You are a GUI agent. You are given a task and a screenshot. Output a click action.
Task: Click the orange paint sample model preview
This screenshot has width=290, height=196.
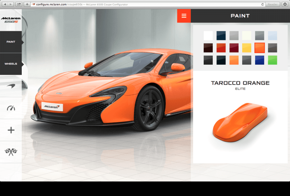240,122
